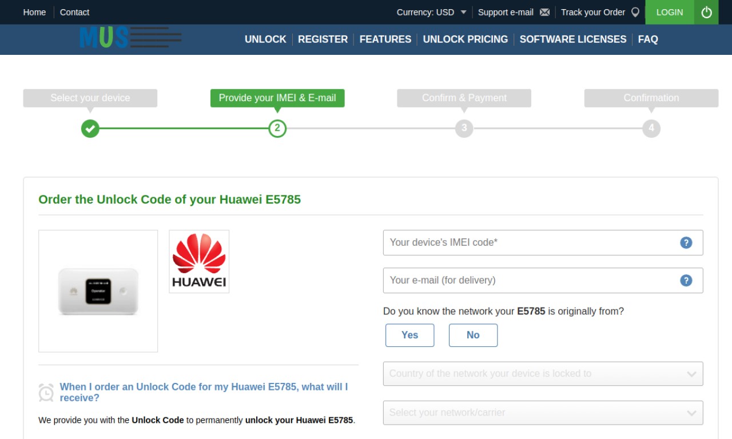
Task: Click the green LOGIN button
Action: (670, 12)
